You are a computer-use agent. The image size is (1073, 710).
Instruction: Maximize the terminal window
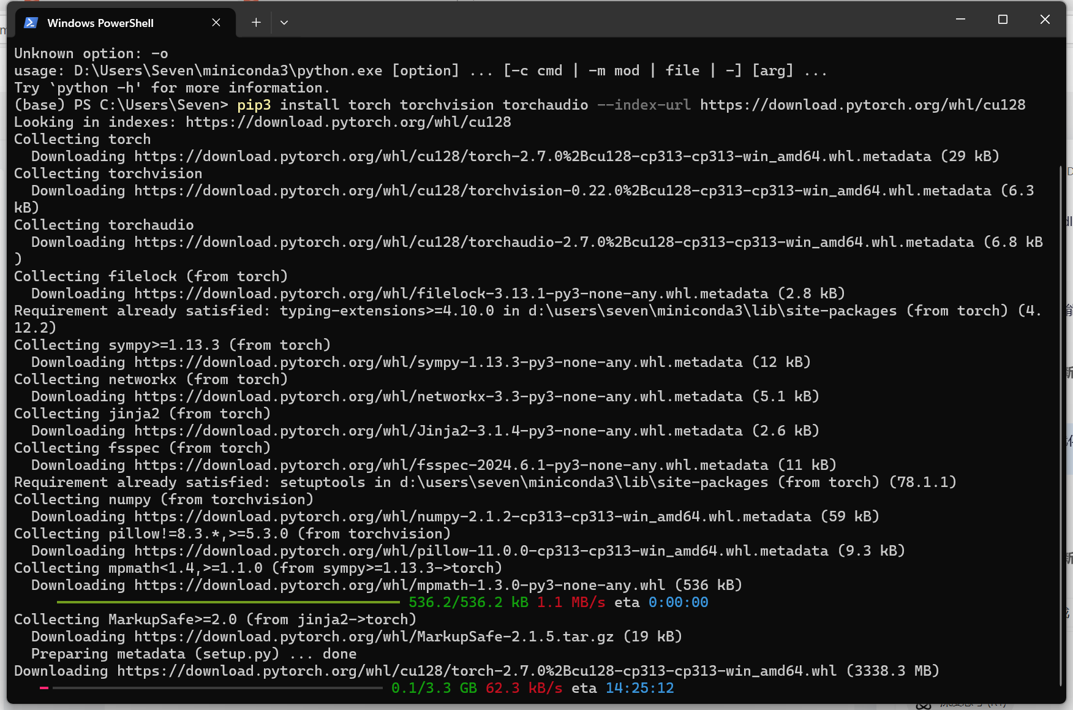pyautogui.click(x=1003, y=19)
